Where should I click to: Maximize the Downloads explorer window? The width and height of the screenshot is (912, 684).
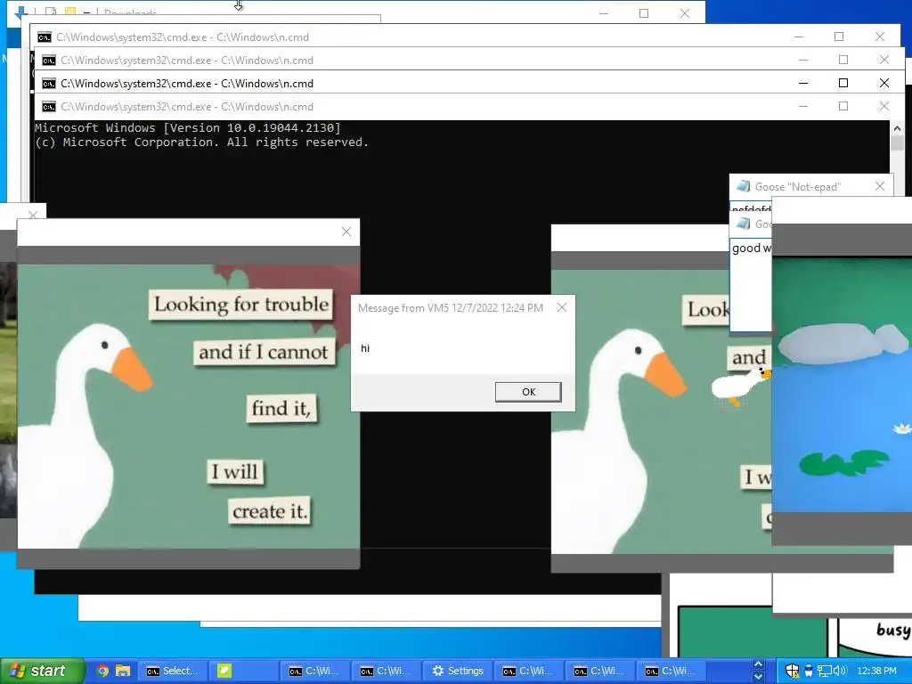(x=644, y=13)
